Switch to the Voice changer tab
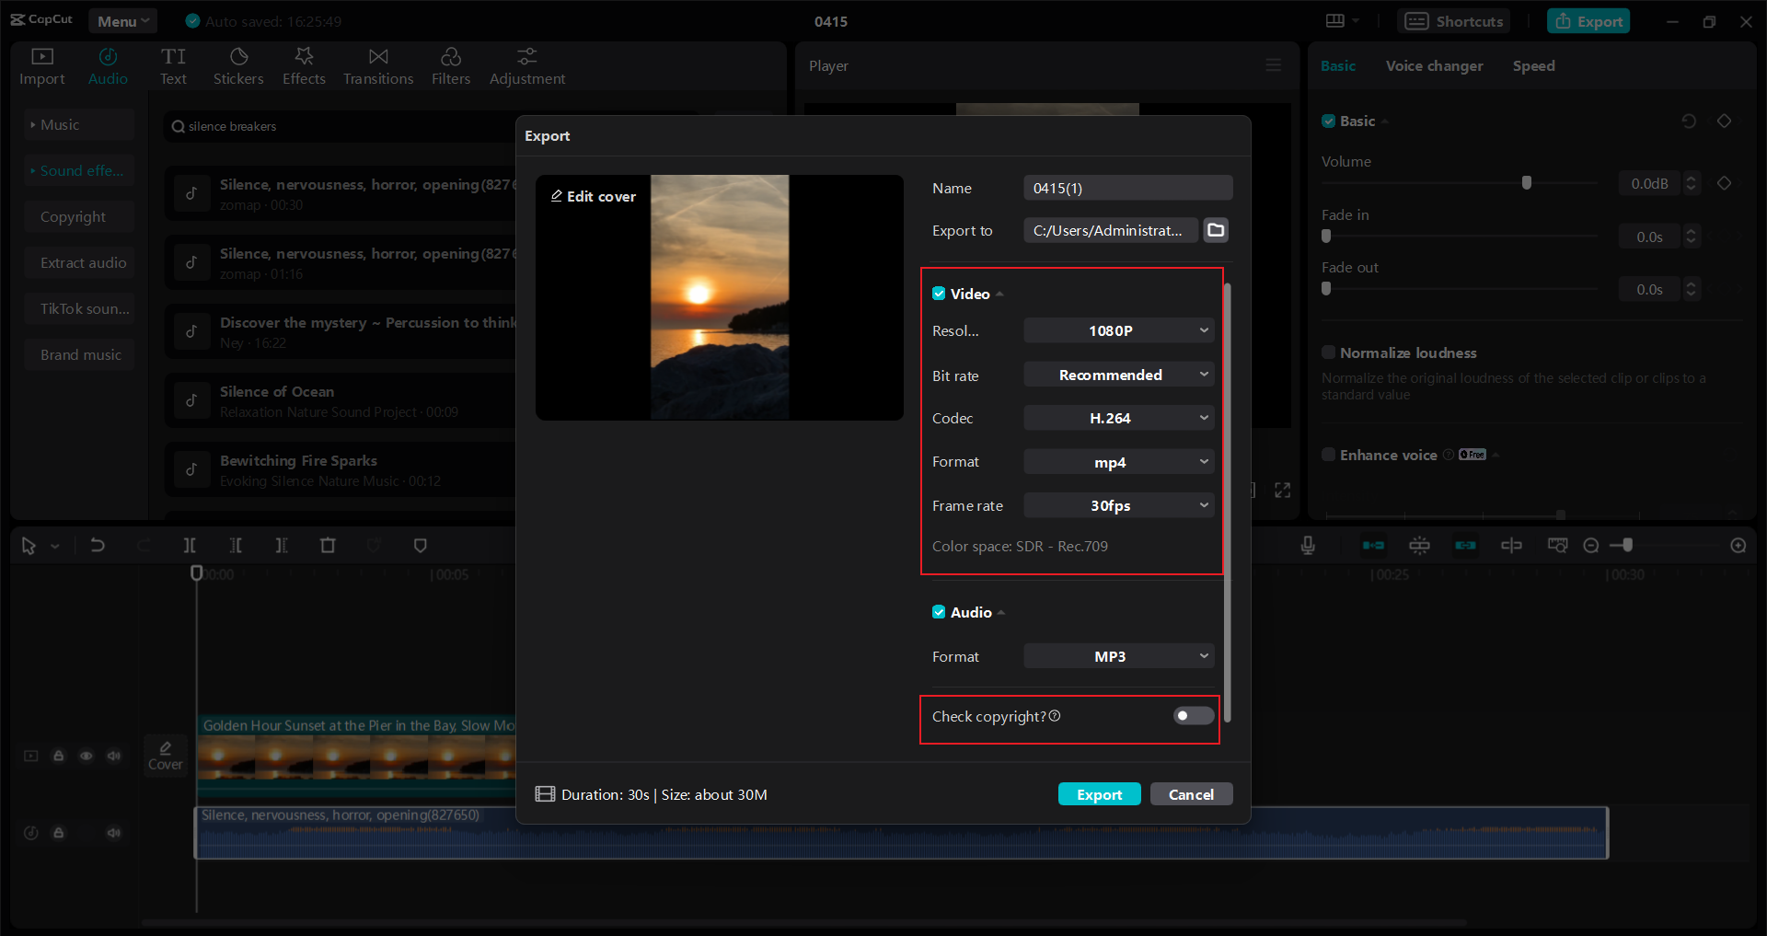This screenshot has height=936, width=1767. (1433, 65)
